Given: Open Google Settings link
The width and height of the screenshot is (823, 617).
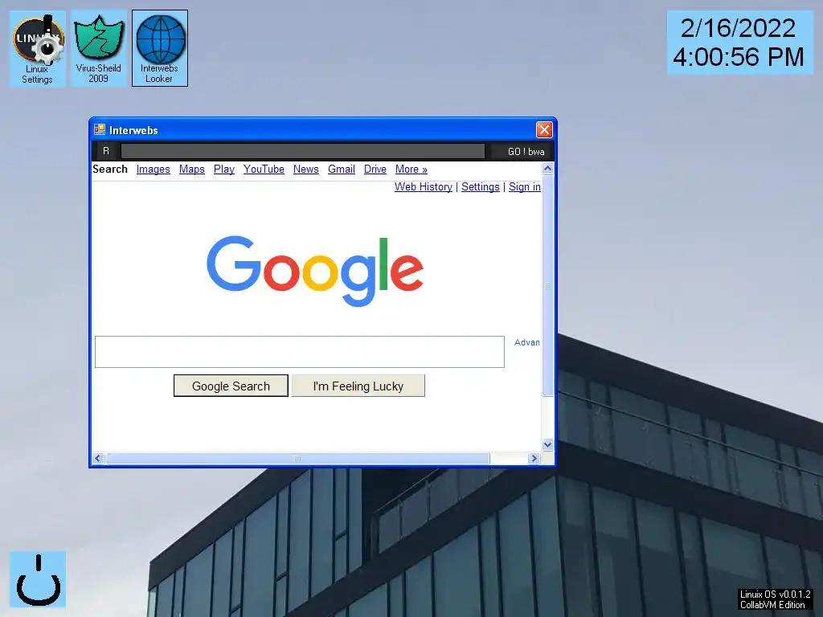Looking at the screenshot, I should (481, 186).
